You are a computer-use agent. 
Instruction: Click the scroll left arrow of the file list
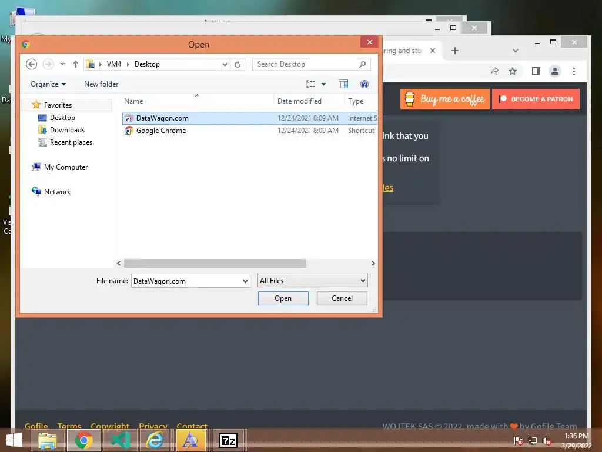(x=119, y=263)
